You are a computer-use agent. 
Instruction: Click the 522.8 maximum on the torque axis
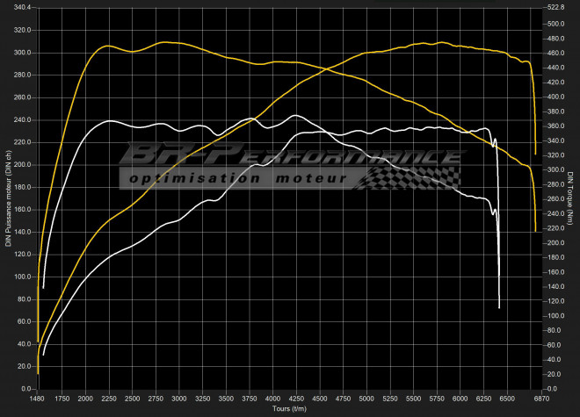pyautogui.click(x=552, y=7)
